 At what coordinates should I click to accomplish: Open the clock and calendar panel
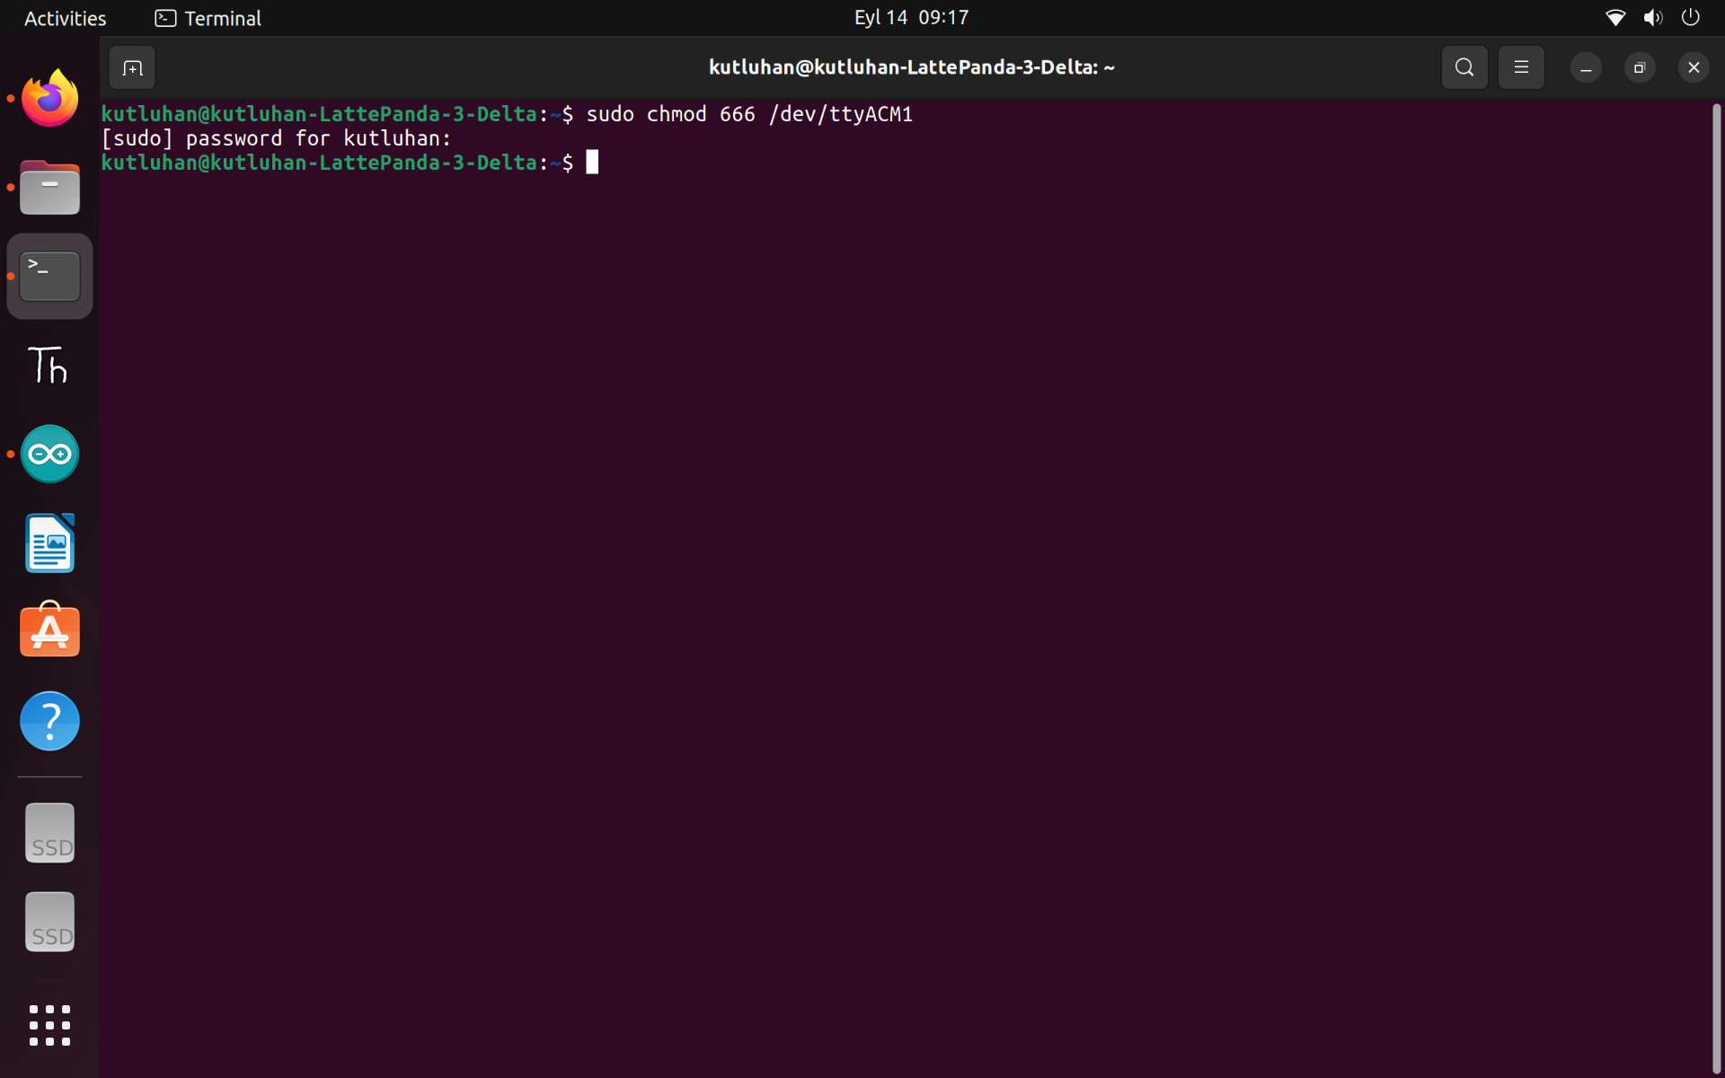pos(910,18)
